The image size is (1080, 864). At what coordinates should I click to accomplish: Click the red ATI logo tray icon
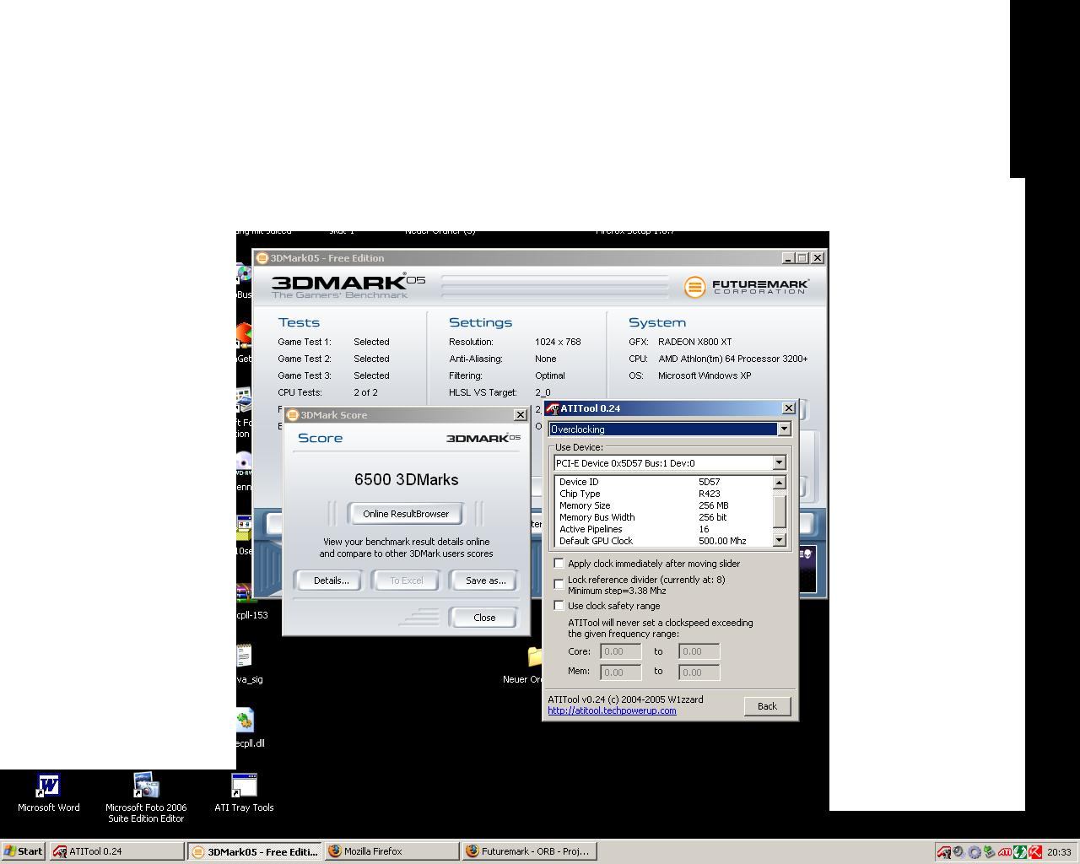click(1005, 852)
